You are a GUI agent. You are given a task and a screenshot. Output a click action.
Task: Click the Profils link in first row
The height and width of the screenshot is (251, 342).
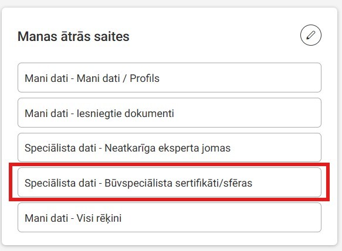click(x=144, y=78)
